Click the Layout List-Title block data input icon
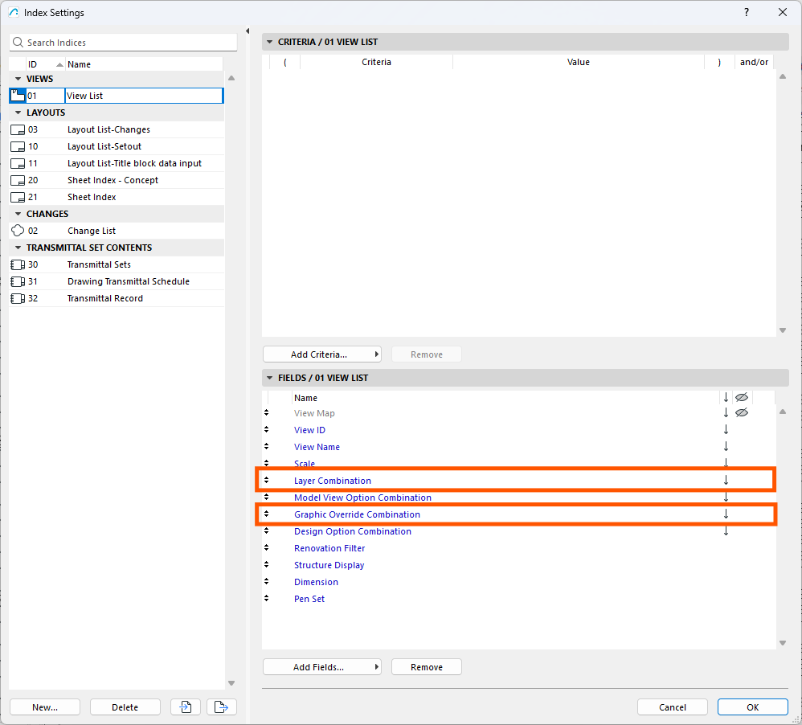The image size is (802, 725). point(18,163)
